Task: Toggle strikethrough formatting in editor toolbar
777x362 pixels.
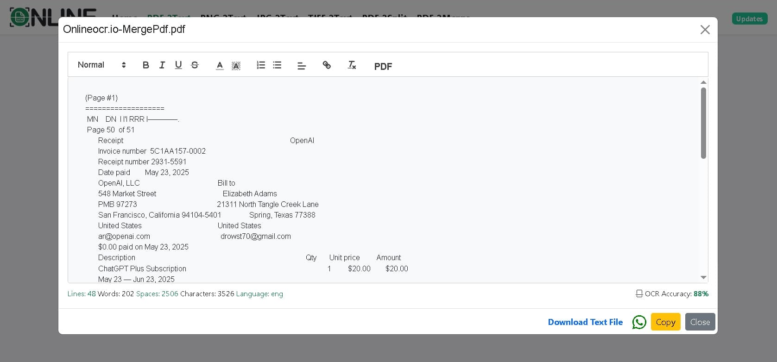Action: pyautogui.click(x=195, y=65)
